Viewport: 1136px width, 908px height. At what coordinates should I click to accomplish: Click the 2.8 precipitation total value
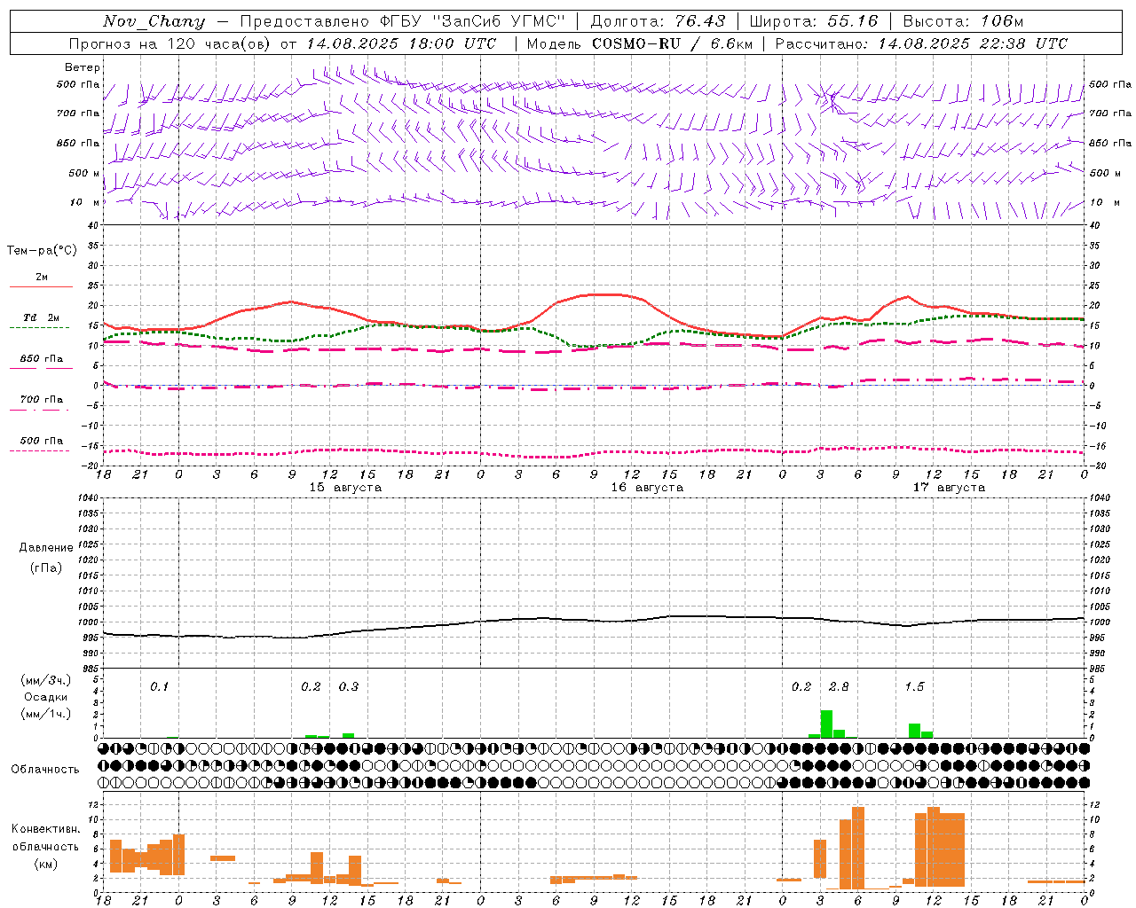pyautogui.click(x=839, y=686)
